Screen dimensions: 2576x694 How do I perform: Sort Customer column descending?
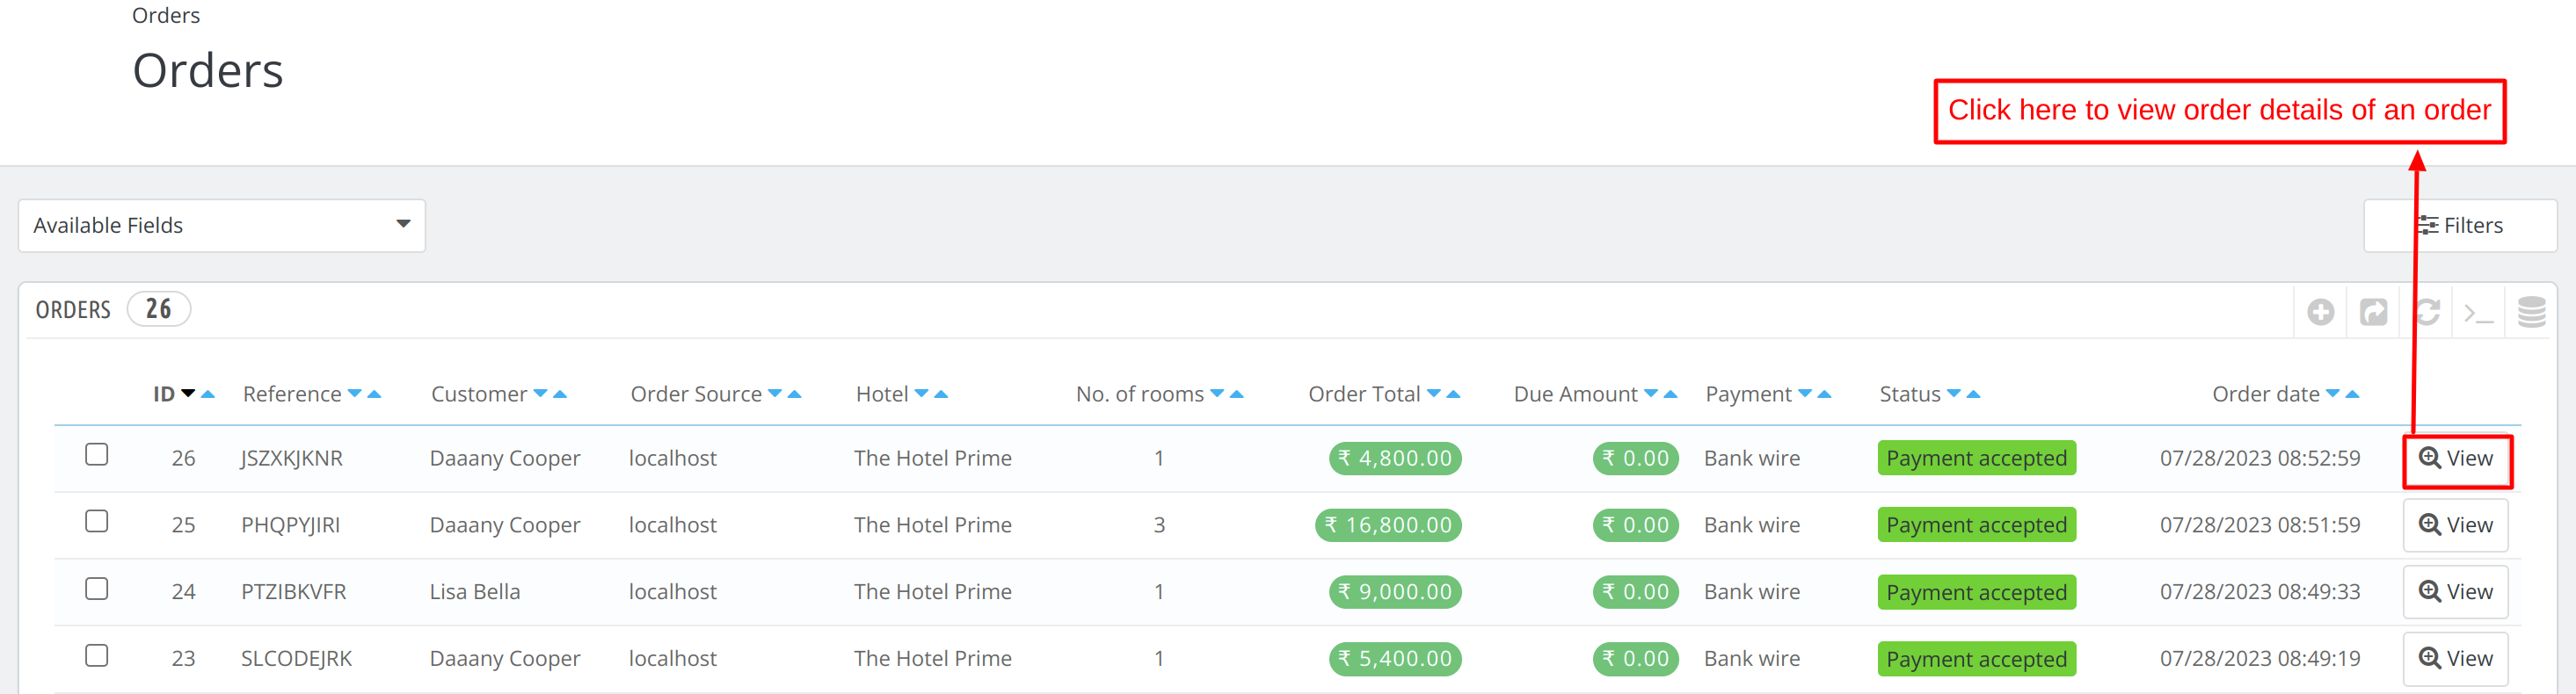(x=540, y=394)
